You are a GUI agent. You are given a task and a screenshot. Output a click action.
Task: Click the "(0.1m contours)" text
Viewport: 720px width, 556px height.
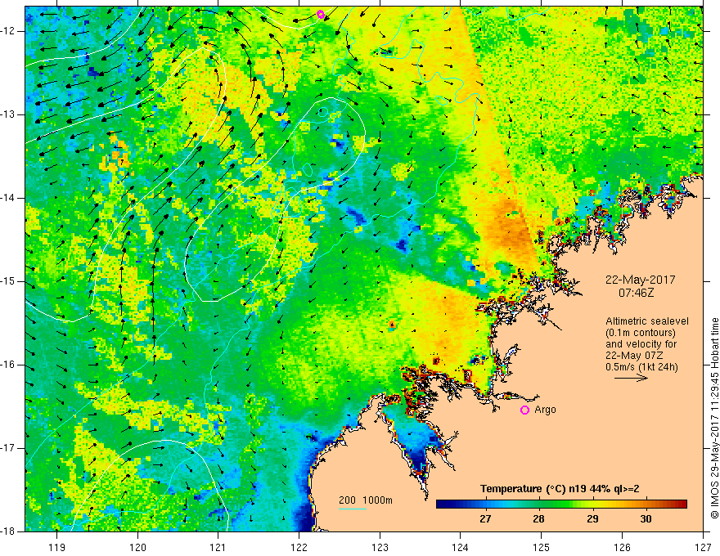[641, 333]
